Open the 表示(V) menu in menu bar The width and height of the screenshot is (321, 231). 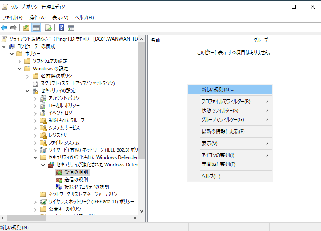[60, 18]
